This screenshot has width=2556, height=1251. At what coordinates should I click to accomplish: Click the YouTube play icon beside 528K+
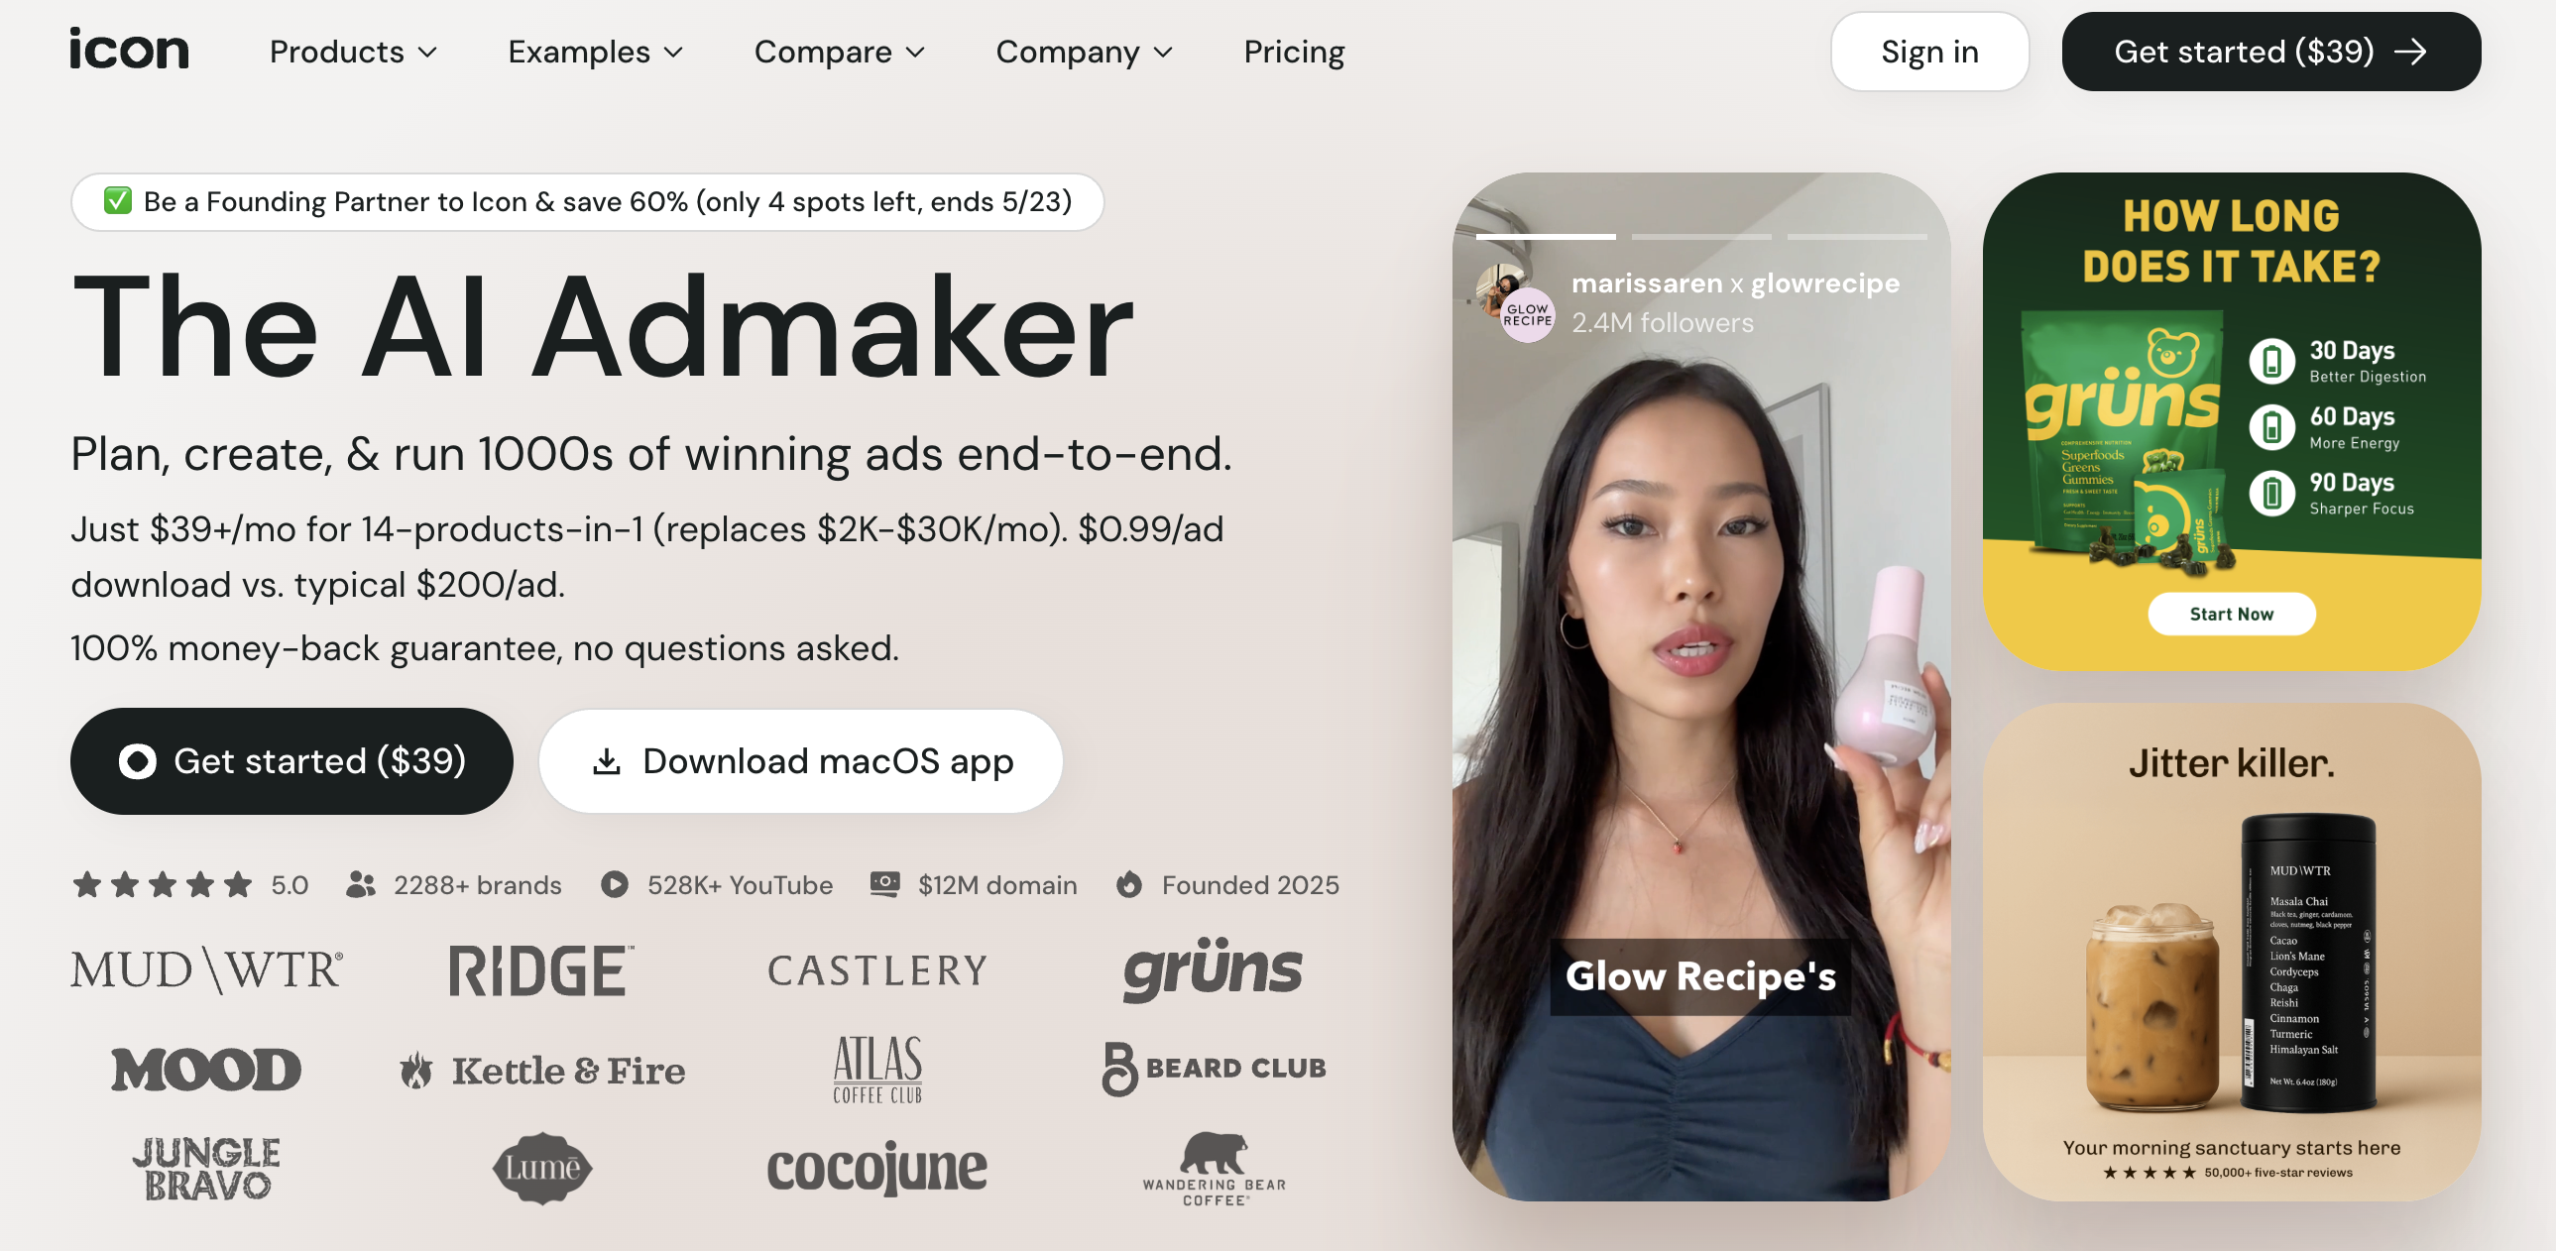[x=615, y=884]
